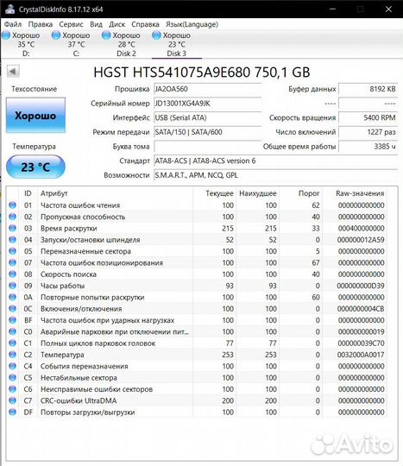Click the Атрибут column header
Image resolution: width=403 pixels, height=466 pixels.
coord(54,193)
